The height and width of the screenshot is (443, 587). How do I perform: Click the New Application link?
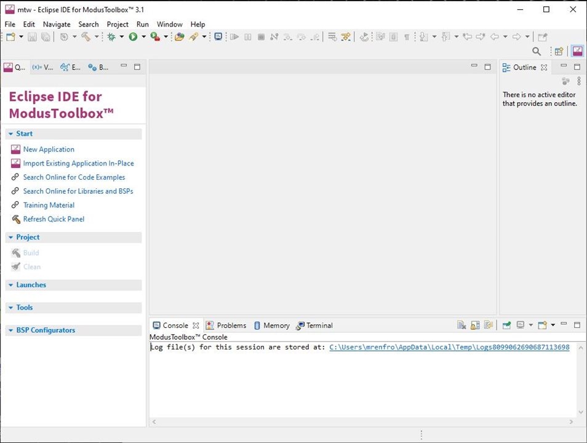(x=49, y=150)
